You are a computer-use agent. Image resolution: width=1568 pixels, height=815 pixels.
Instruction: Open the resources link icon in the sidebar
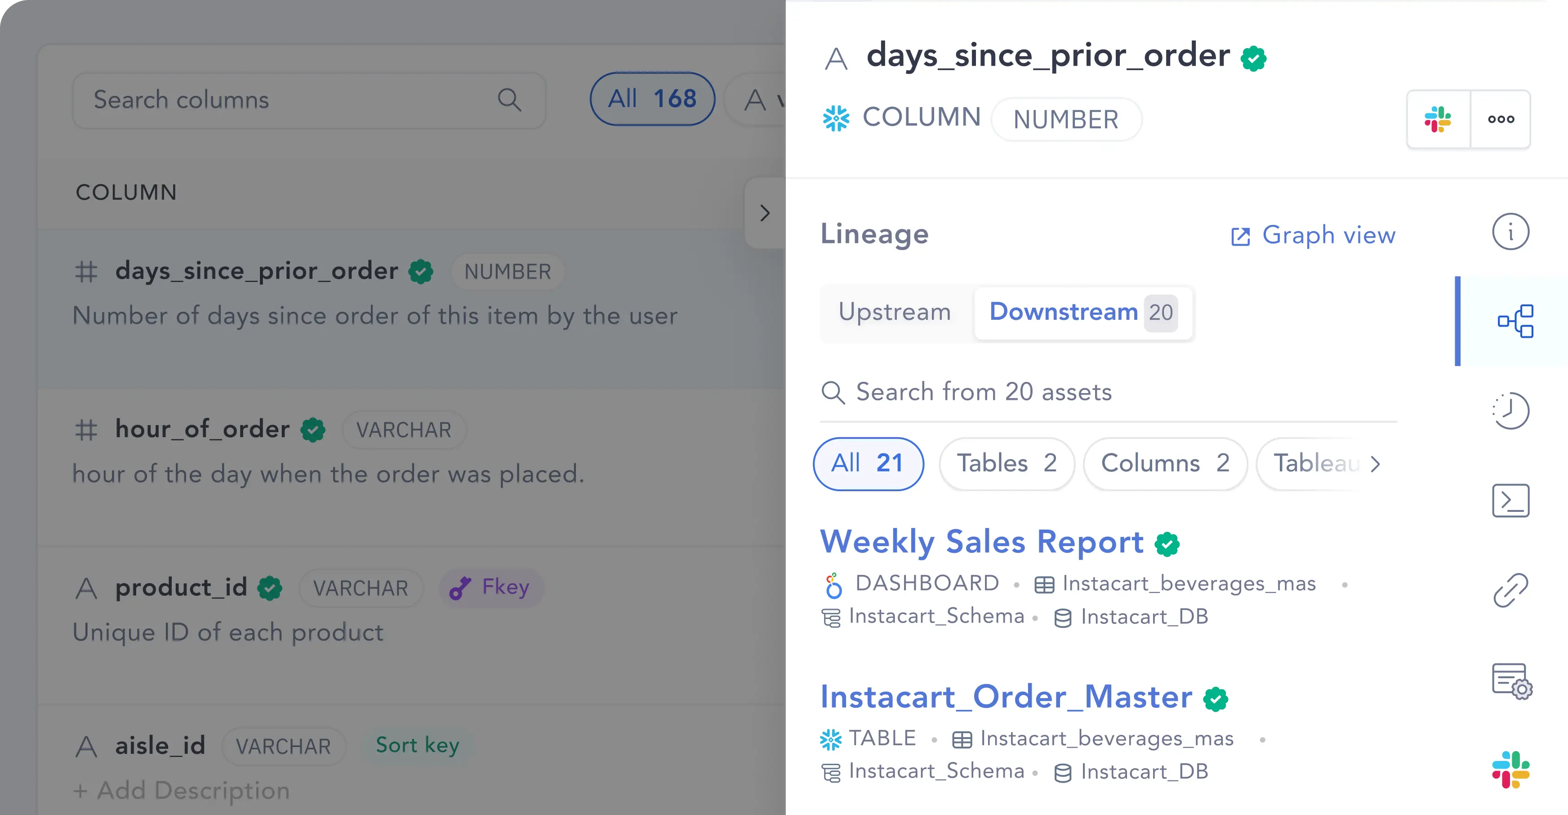[x=1510, y=590]
